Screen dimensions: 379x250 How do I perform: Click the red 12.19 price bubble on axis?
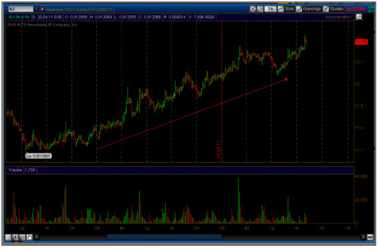361,42
